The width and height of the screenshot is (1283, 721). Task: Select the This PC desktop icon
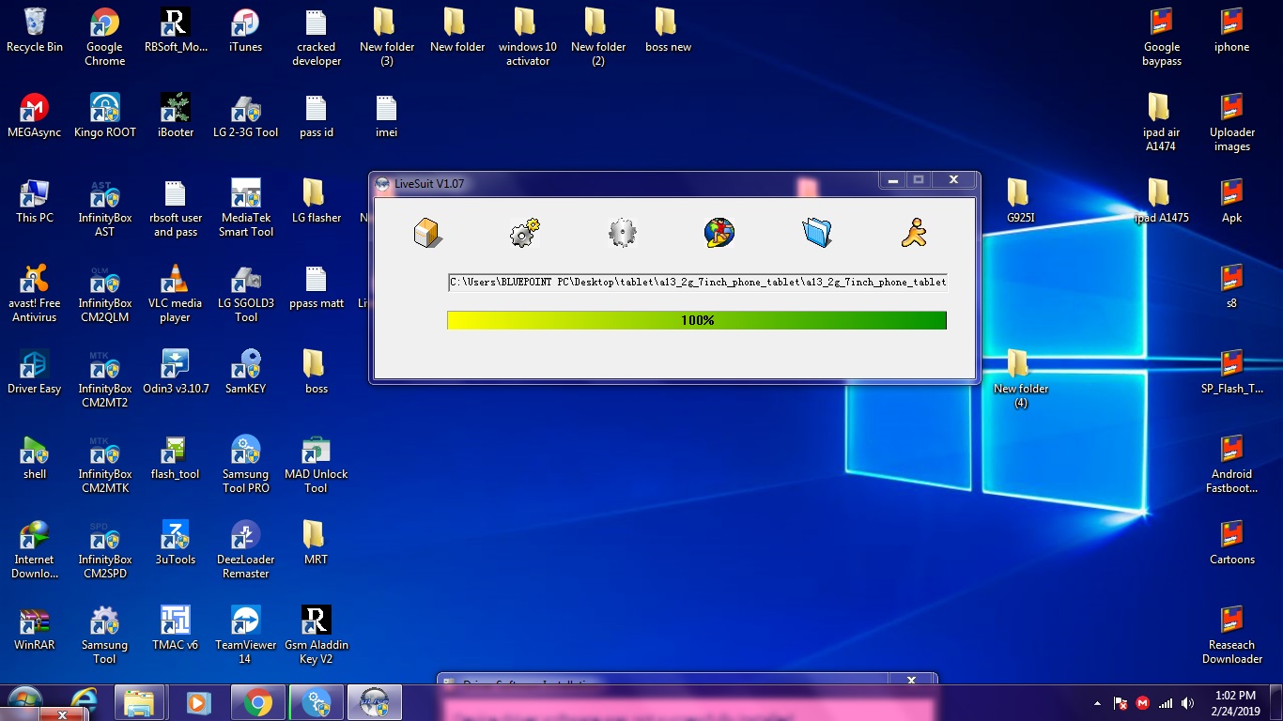(x=35, y=202)
